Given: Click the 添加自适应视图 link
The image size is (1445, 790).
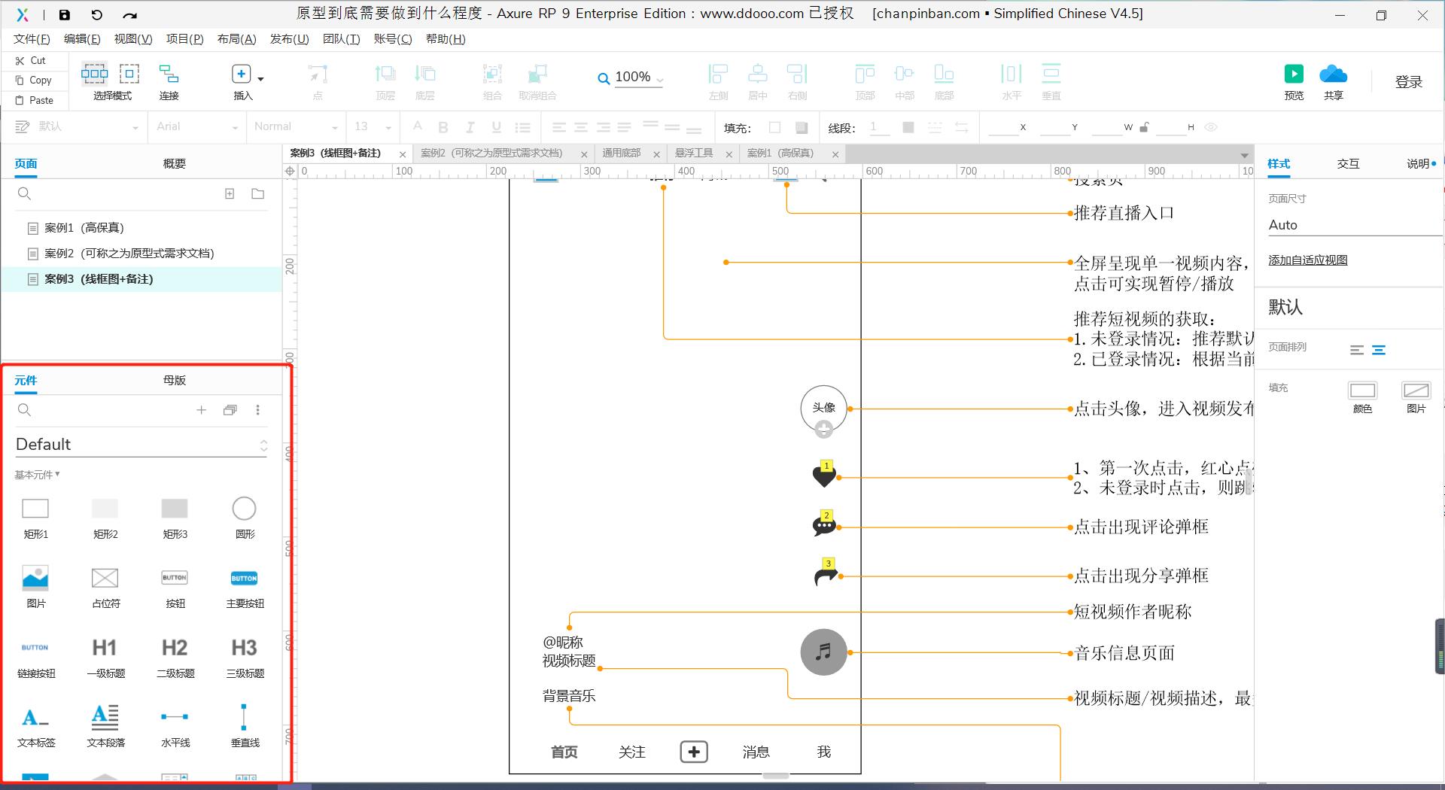Looking at the screenshot, I should tap(1307, 260).
